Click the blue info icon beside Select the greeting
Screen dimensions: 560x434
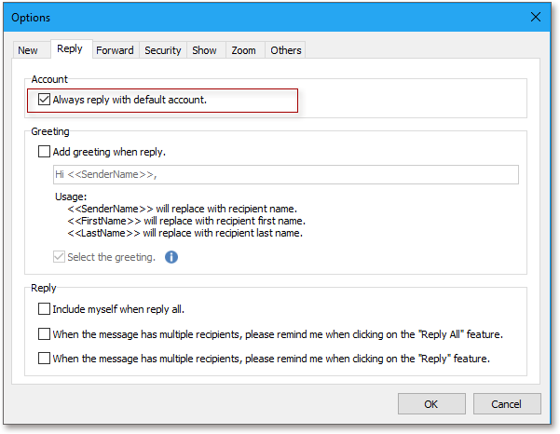tap(171, 257)
